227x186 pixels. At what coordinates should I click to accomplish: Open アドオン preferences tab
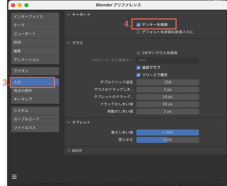35,71
